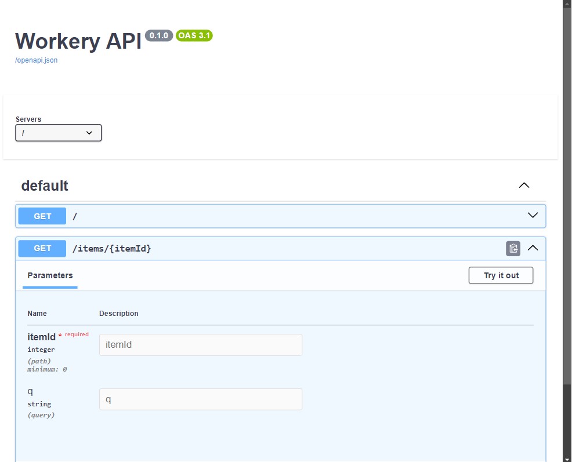Click the q query input field
Image resolution: width=572 pixels, height=462 pixels.
pos(200,399)
